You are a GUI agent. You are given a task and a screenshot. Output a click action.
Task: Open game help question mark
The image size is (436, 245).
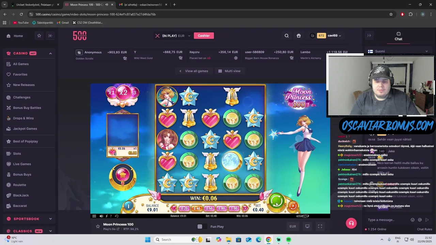111,216
